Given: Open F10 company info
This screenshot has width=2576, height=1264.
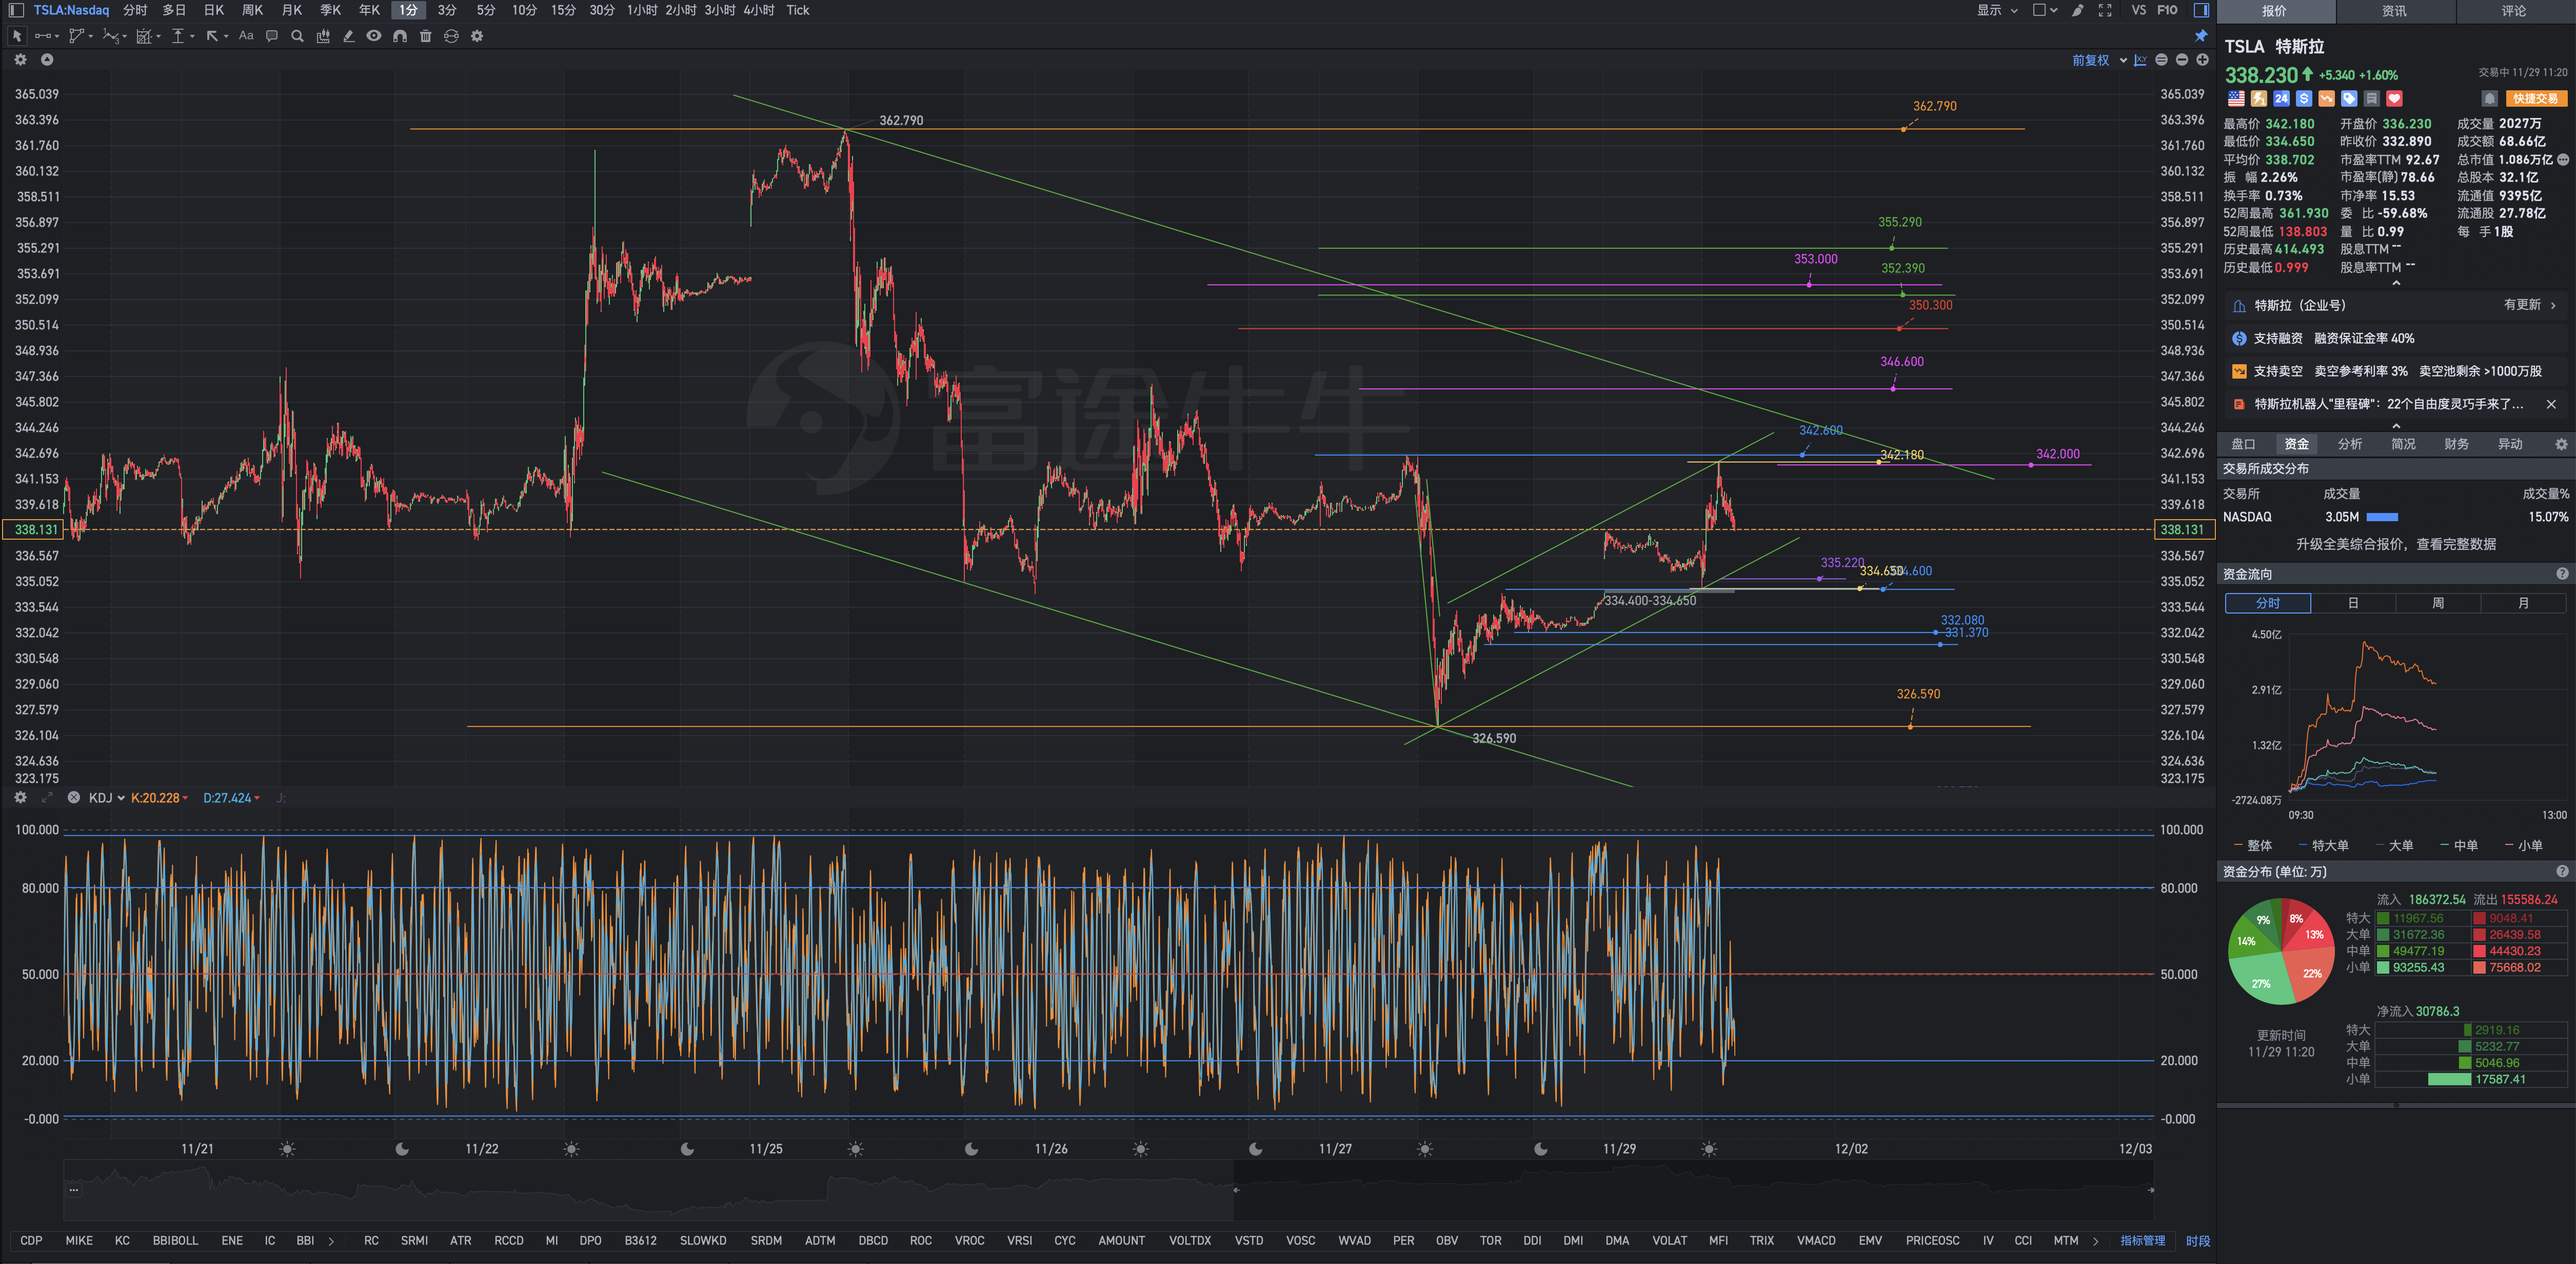Looking at the screenshot, I should click(2167, 10).
